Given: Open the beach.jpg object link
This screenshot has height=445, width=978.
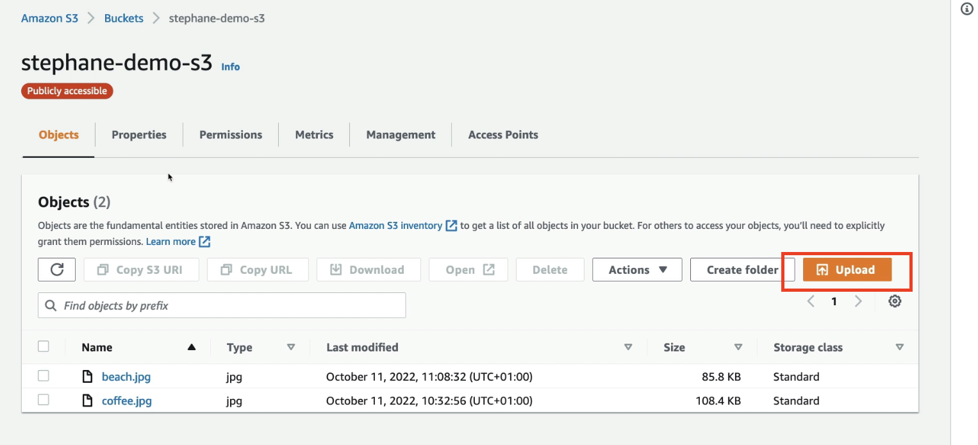Looking at the screenshot, I should 126,376.
